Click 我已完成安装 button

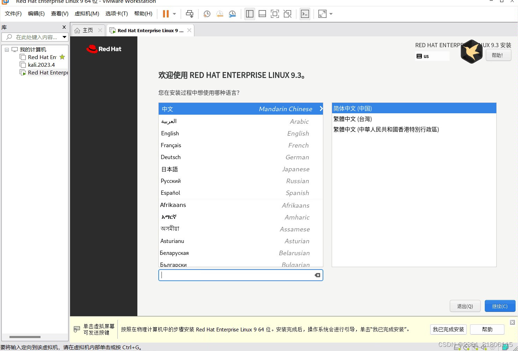[x=448, y=329]
